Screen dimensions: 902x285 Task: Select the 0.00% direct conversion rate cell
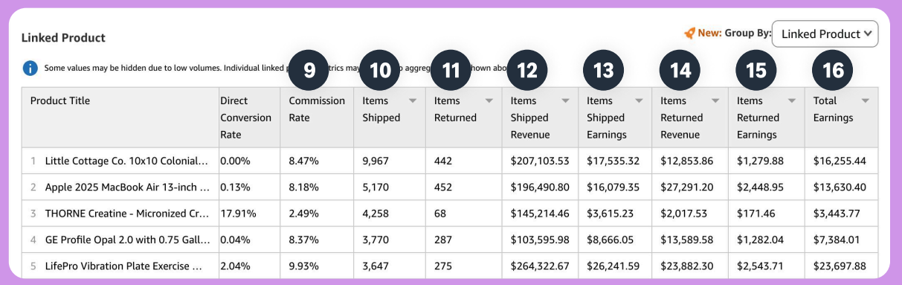click(x=249, y=161)
